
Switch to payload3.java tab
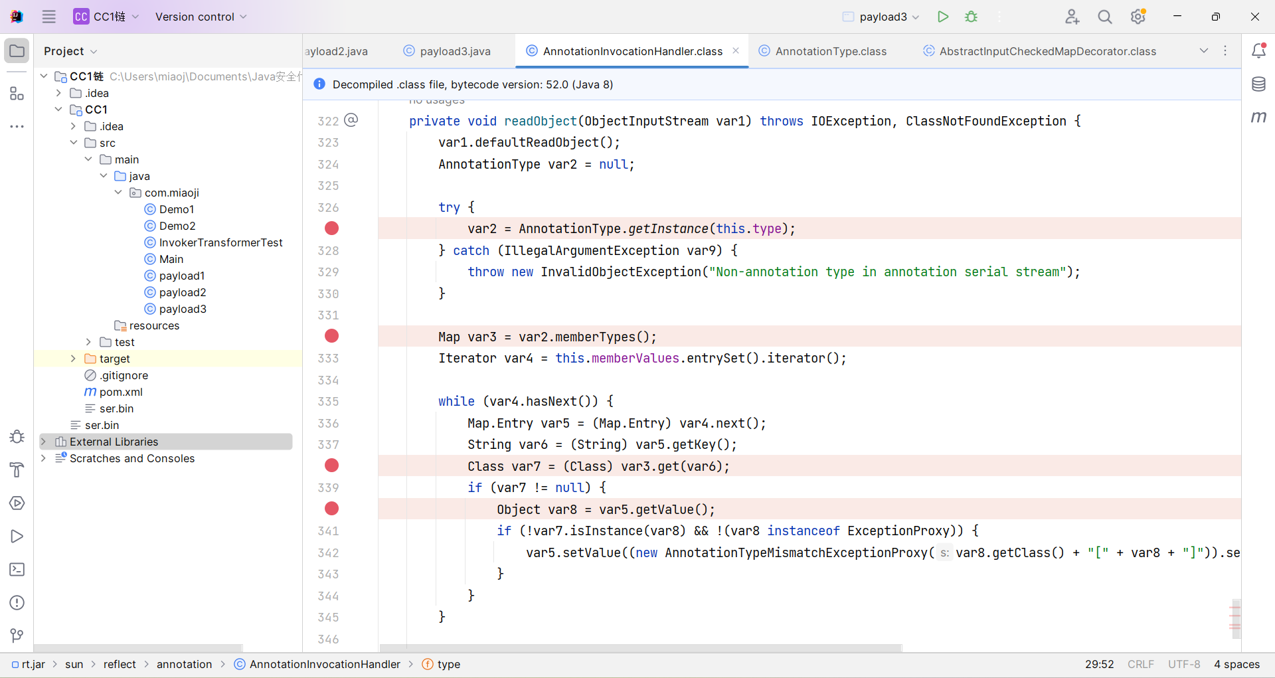454,51
